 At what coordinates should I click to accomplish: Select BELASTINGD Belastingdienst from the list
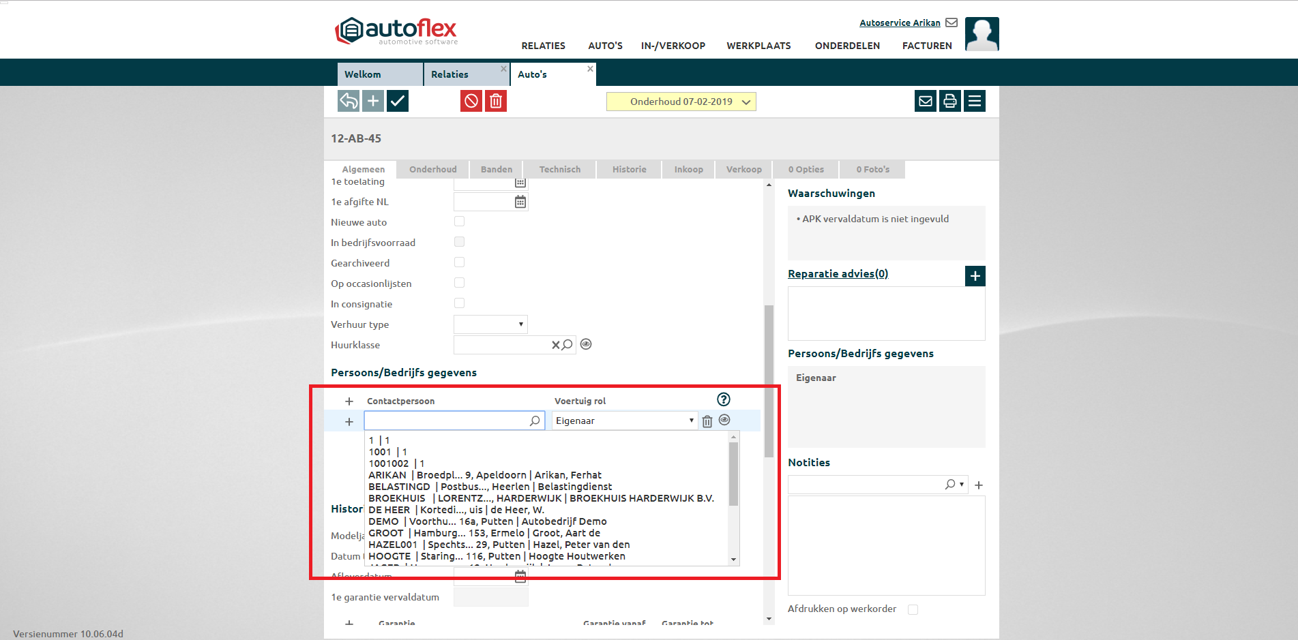tap(490, 487)
